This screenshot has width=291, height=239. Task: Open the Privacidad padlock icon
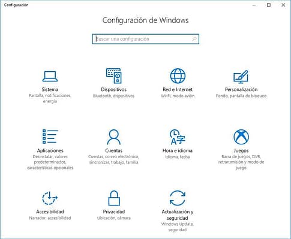coord(114,198)
